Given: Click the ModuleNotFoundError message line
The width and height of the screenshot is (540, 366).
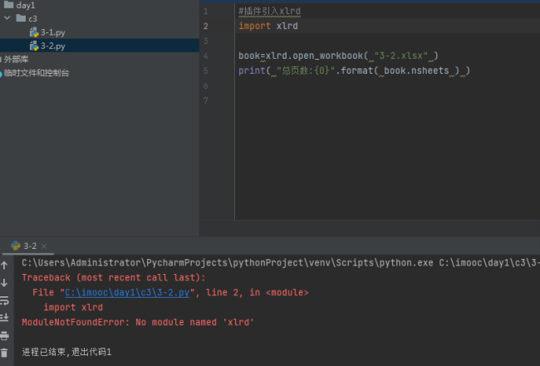Looking at the screenshot, I should (x=138, y=322).
